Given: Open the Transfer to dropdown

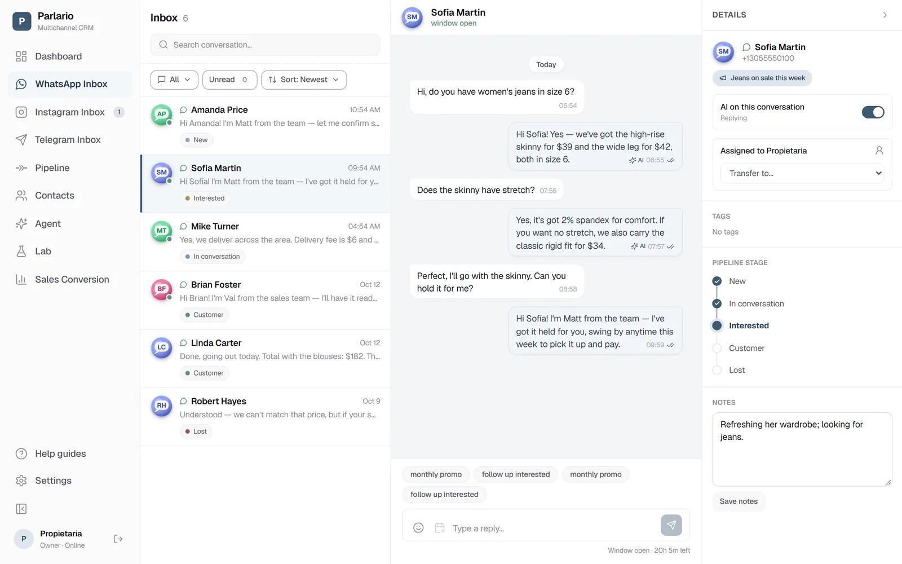Looking at the screenshot, I should point(802,173).
